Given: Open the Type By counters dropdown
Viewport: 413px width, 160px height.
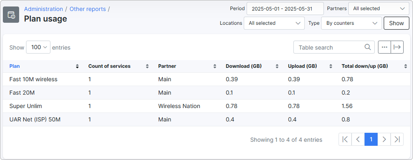Looking at the screenshot, I should pyautogui.click(x=352, y=23).
